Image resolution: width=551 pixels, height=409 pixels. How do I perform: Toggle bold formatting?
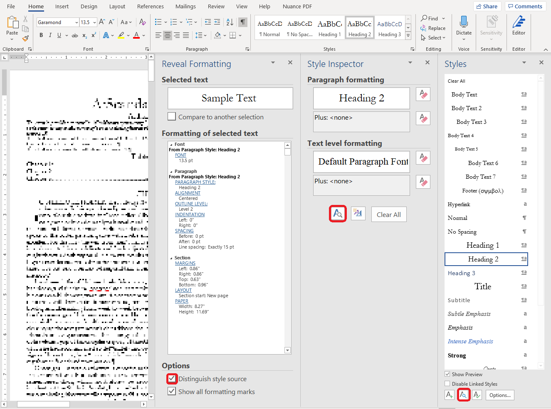pyautogui.click(x=41, y=35)
